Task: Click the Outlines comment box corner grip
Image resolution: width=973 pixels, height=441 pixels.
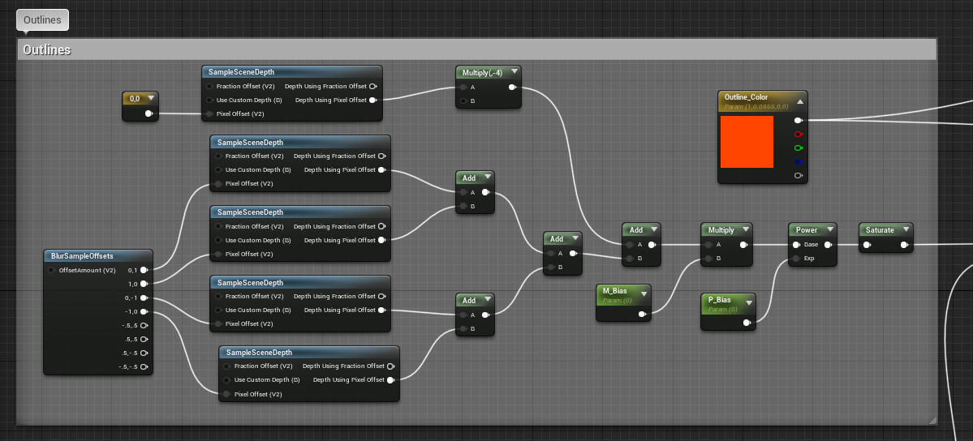Action: [x=932, y=421]
